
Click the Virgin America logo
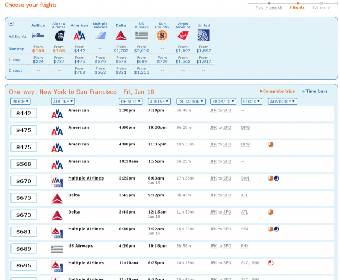click(x=183, y=36)
